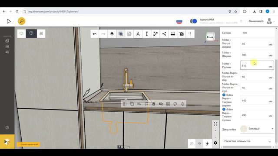Screen dimensions: 278x156
Task: Click the Front view cube
Action: [x=210, y=37]
